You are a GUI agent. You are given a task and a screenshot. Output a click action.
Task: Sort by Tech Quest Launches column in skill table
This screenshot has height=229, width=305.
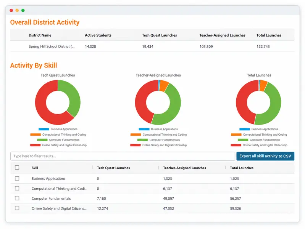click(113, 168)
